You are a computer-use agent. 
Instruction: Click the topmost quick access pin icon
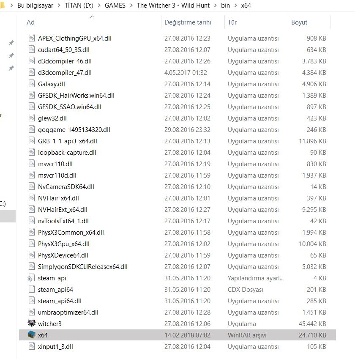click(x=11, y=43)
